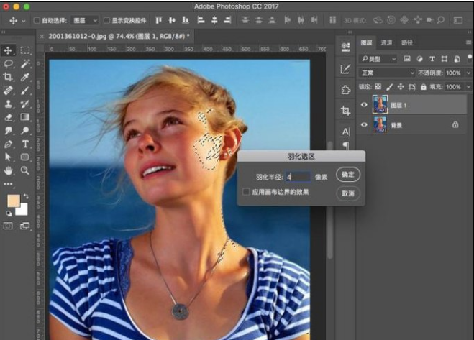This screenshot has width=474, height=340.
Task: Enable the 应用画布边界的效果 checkbox
Action: pyautogui.click(x=246, y=192)
